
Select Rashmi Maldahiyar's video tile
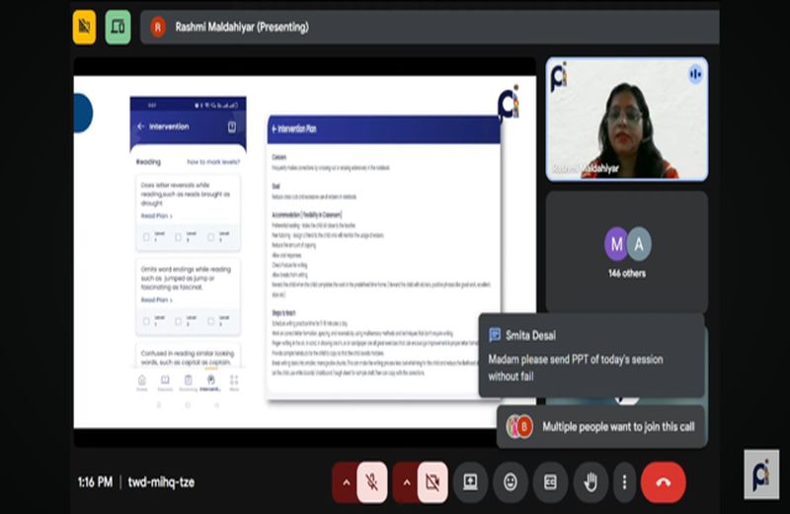pyautogui.click(x=627, y=119)
